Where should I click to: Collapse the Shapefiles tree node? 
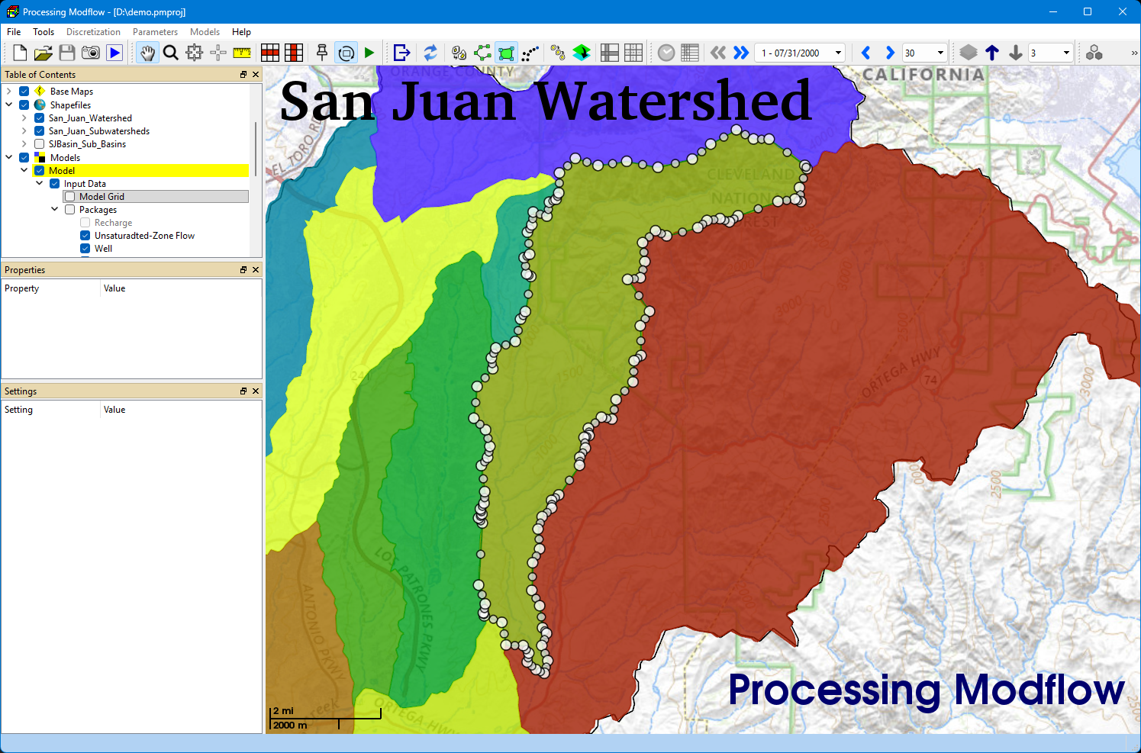pyautogui.click(x=9, y=105)
